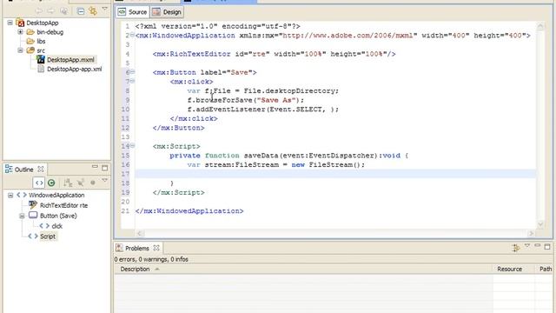Click the Up/Go Into icon in navigator toolbar

click(63, 11)
